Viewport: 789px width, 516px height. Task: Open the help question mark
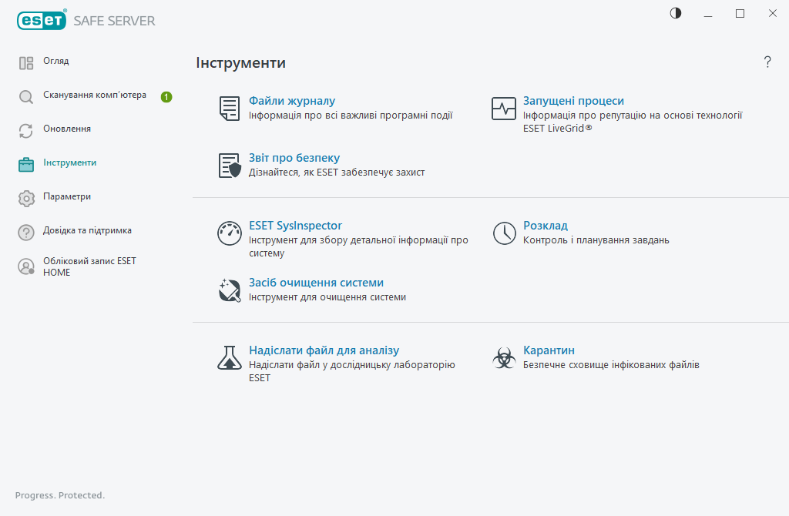click(767, 62)
